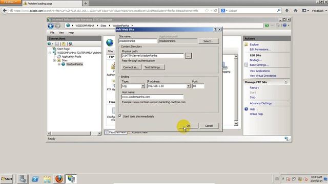Click the IIS Manager back navigation arrow

pyautogui.click(x=51, y=26)
